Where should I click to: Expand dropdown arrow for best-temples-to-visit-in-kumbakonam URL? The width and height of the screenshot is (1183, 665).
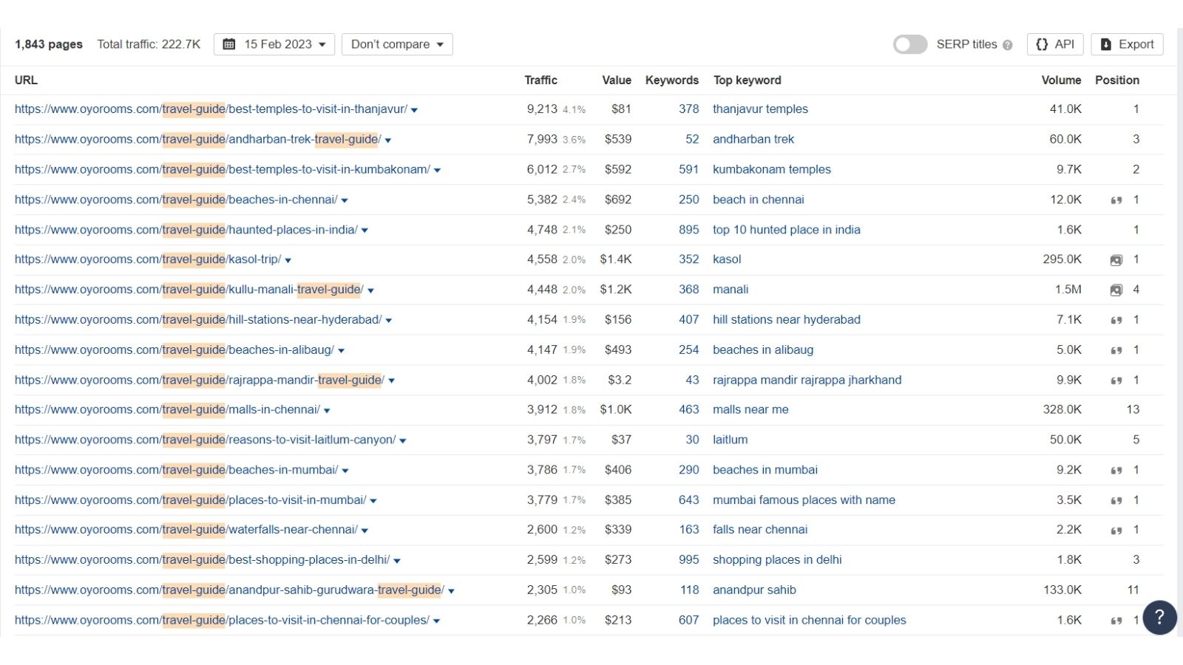point(437,171)
